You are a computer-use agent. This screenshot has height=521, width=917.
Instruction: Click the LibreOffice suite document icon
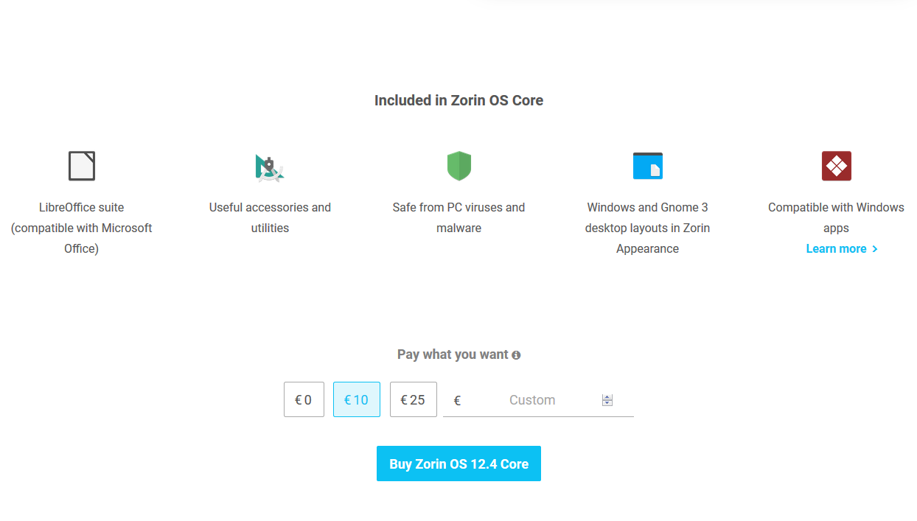click(x=82, y=166)
